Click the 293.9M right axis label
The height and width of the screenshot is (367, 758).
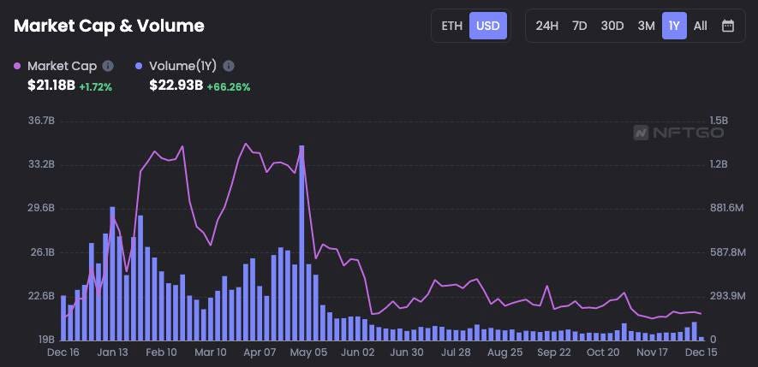pyautogui.click(x=726, y=296)
